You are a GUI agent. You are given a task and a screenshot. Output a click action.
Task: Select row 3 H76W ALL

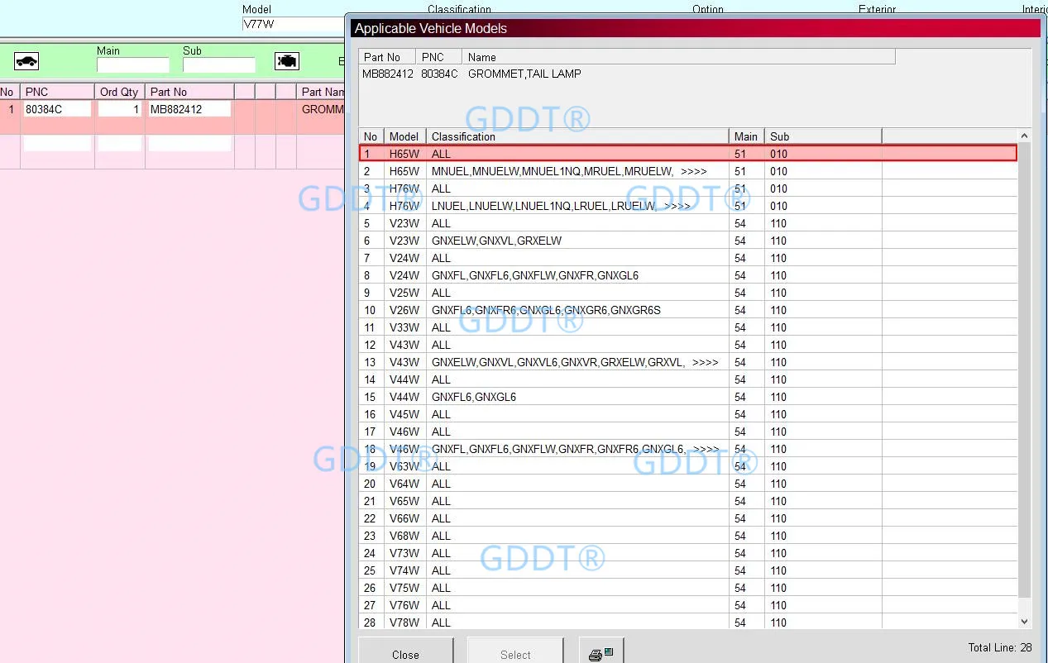[x=688, y=188]
